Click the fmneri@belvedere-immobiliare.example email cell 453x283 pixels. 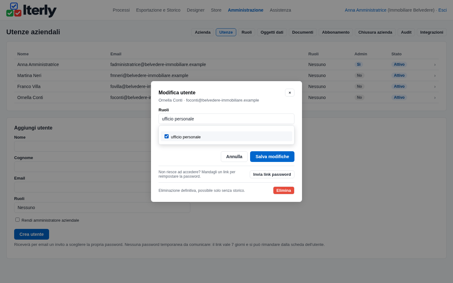tap(149, 75)
